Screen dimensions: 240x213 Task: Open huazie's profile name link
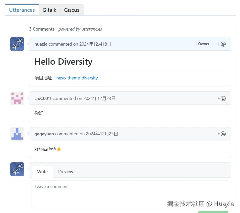41,44
